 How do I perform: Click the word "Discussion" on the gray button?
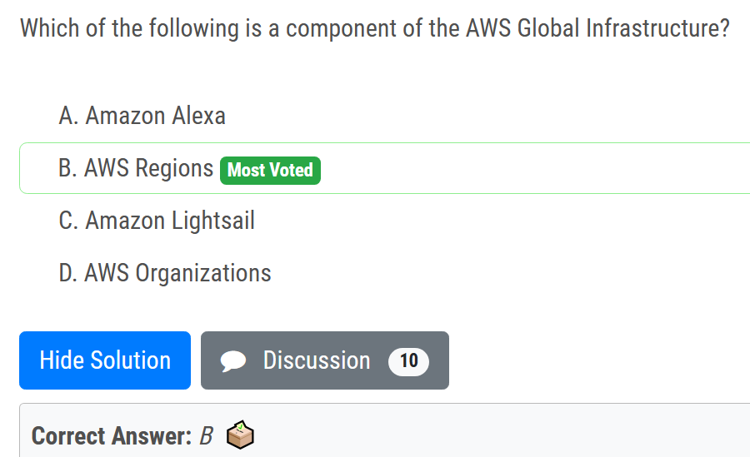click(317, 360)
